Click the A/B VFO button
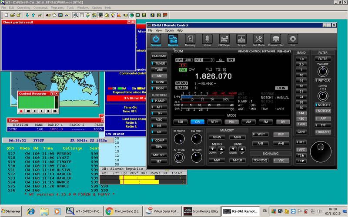The height and width of the screenshot is (217, 348). click(260, 144)
